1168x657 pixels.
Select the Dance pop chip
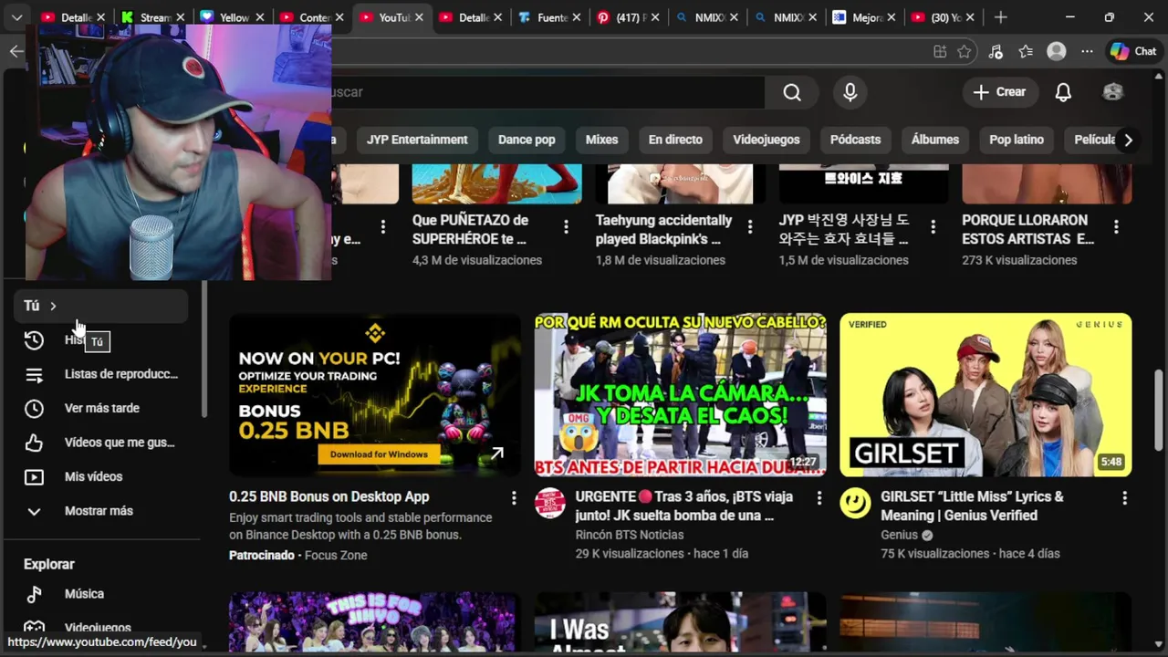pos(527,140)
